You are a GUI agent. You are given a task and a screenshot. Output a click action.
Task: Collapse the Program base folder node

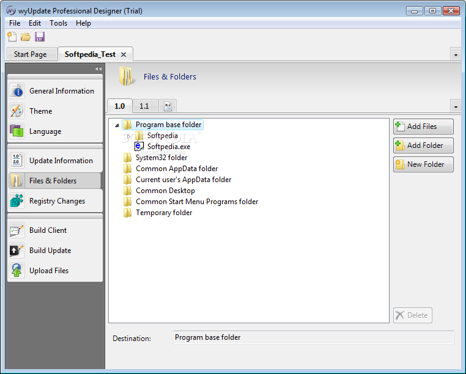click(x=117, y=125)
